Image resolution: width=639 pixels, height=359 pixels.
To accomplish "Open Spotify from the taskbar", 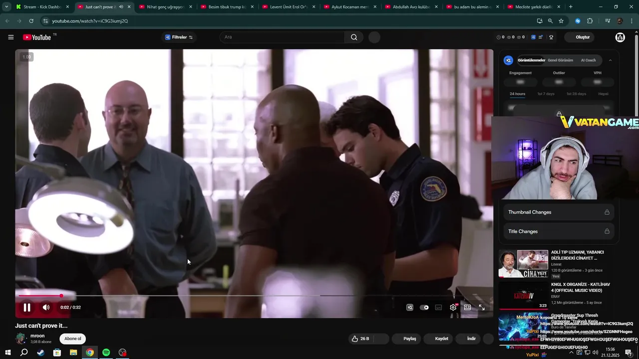I will [106, 353].
